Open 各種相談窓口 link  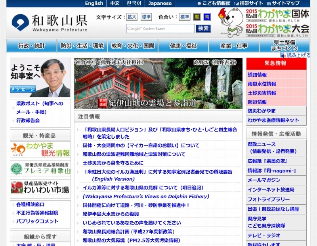[x=31, y=204]
